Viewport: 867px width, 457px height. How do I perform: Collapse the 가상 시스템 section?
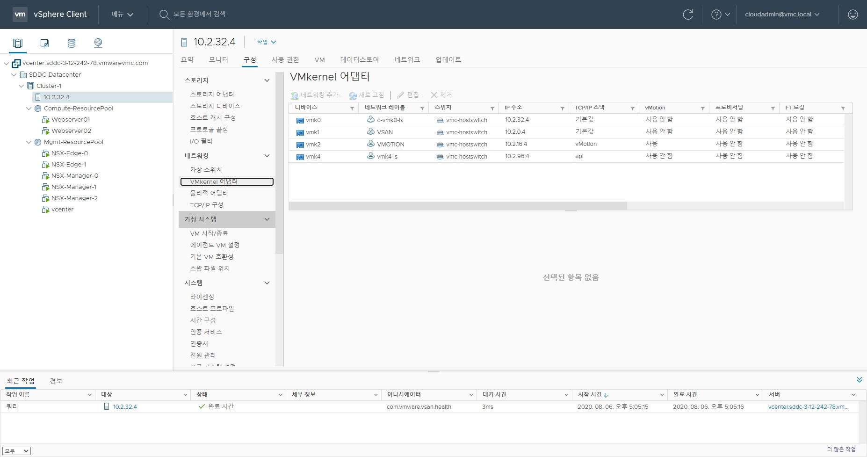pyautogui.click(x=267, y=219)
